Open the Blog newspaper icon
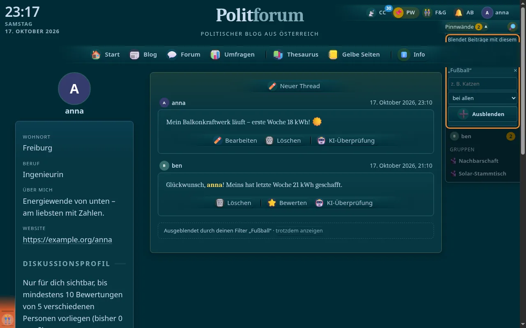 pos(134,55)
